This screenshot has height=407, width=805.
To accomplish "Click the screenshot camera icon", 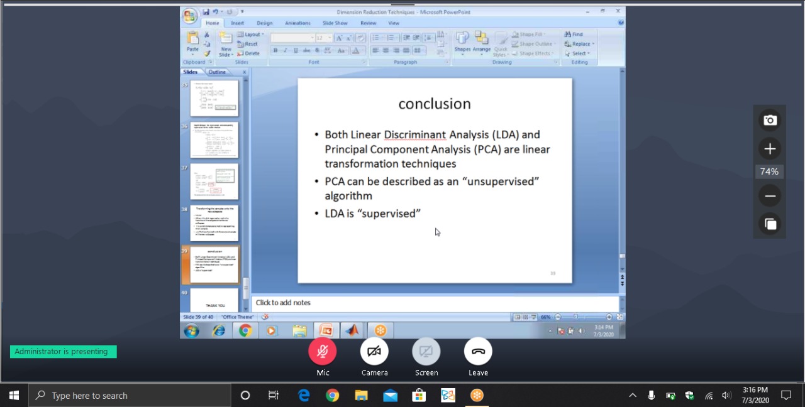I will point(770,121).
